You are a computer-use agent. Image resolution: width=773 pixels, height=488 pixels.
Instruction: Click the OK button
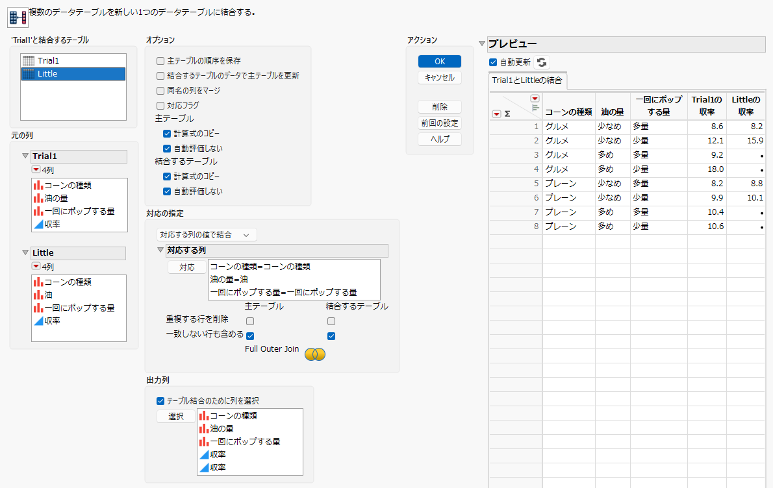[440, 62]
